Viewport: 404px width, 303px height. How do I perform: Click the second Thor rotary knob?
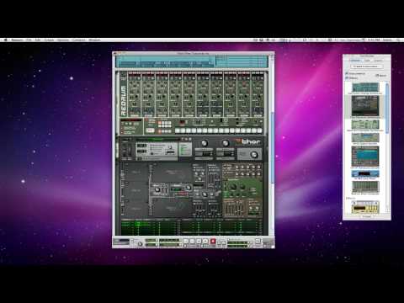click(x=226, y=143)
